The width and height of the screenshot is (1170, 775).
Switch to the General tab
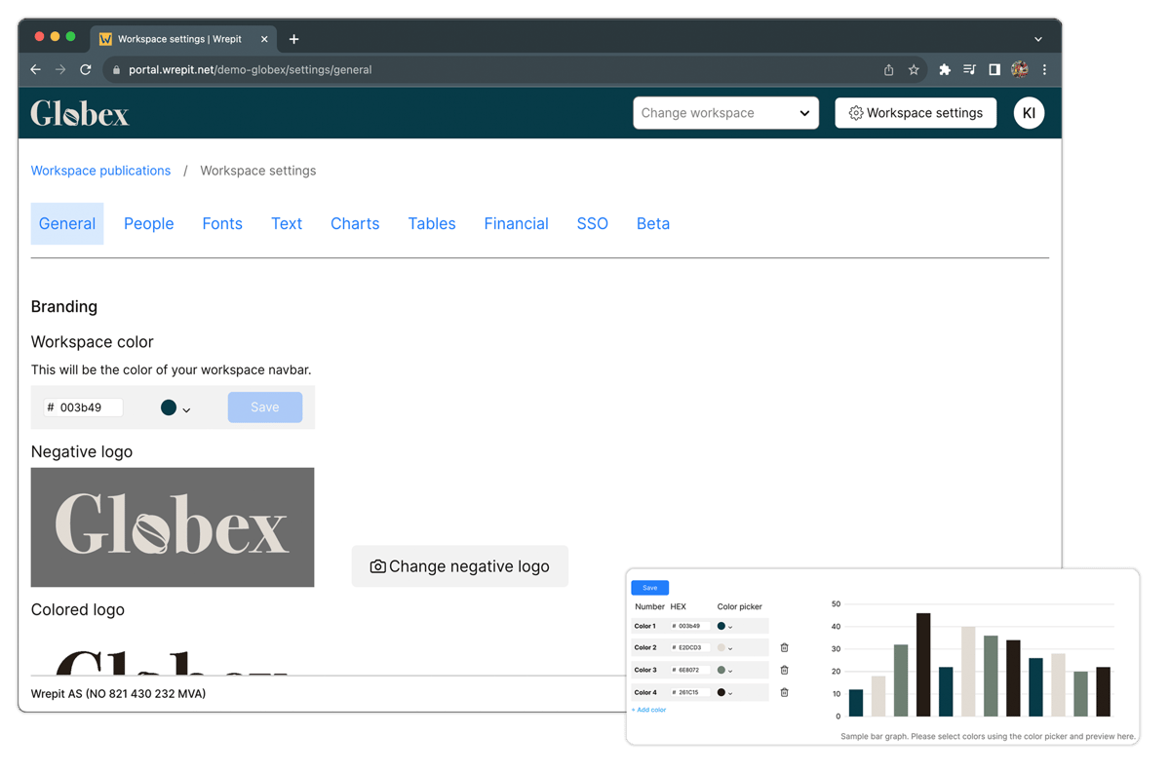[67, 223]
